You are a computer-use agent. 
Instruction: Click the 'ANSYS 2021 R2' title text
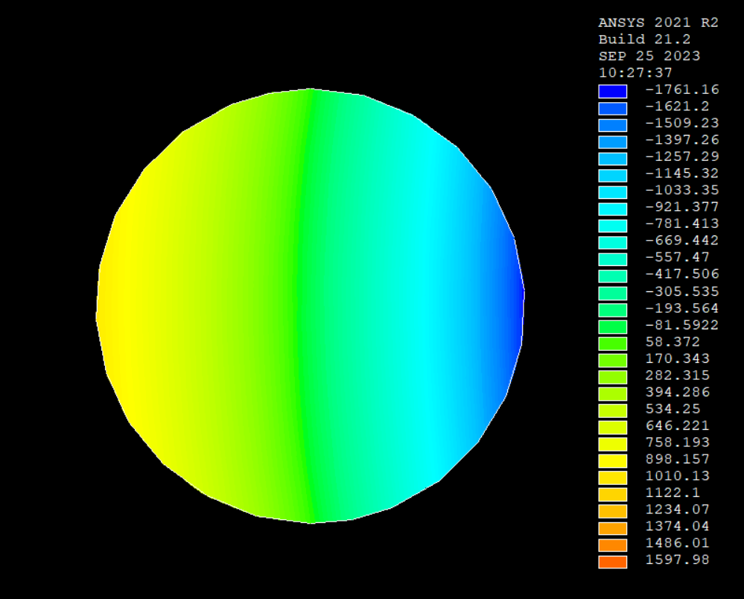pyautogui.click(x=658, y=23)
